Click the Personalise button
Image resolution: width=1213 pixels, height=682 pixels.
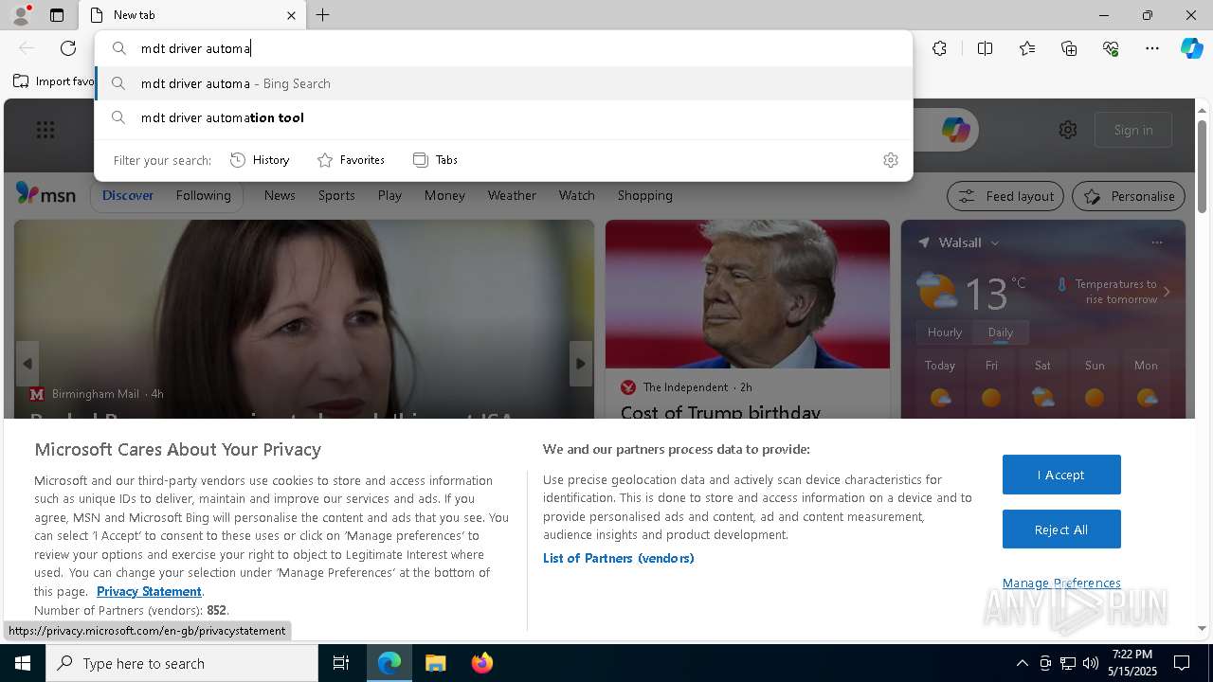coord(1129,196)
